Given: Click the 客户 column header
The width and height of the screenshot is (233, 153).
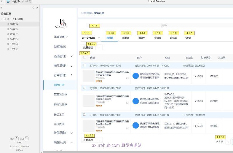Looking at the screenshot, I should [x=139, y=58].
